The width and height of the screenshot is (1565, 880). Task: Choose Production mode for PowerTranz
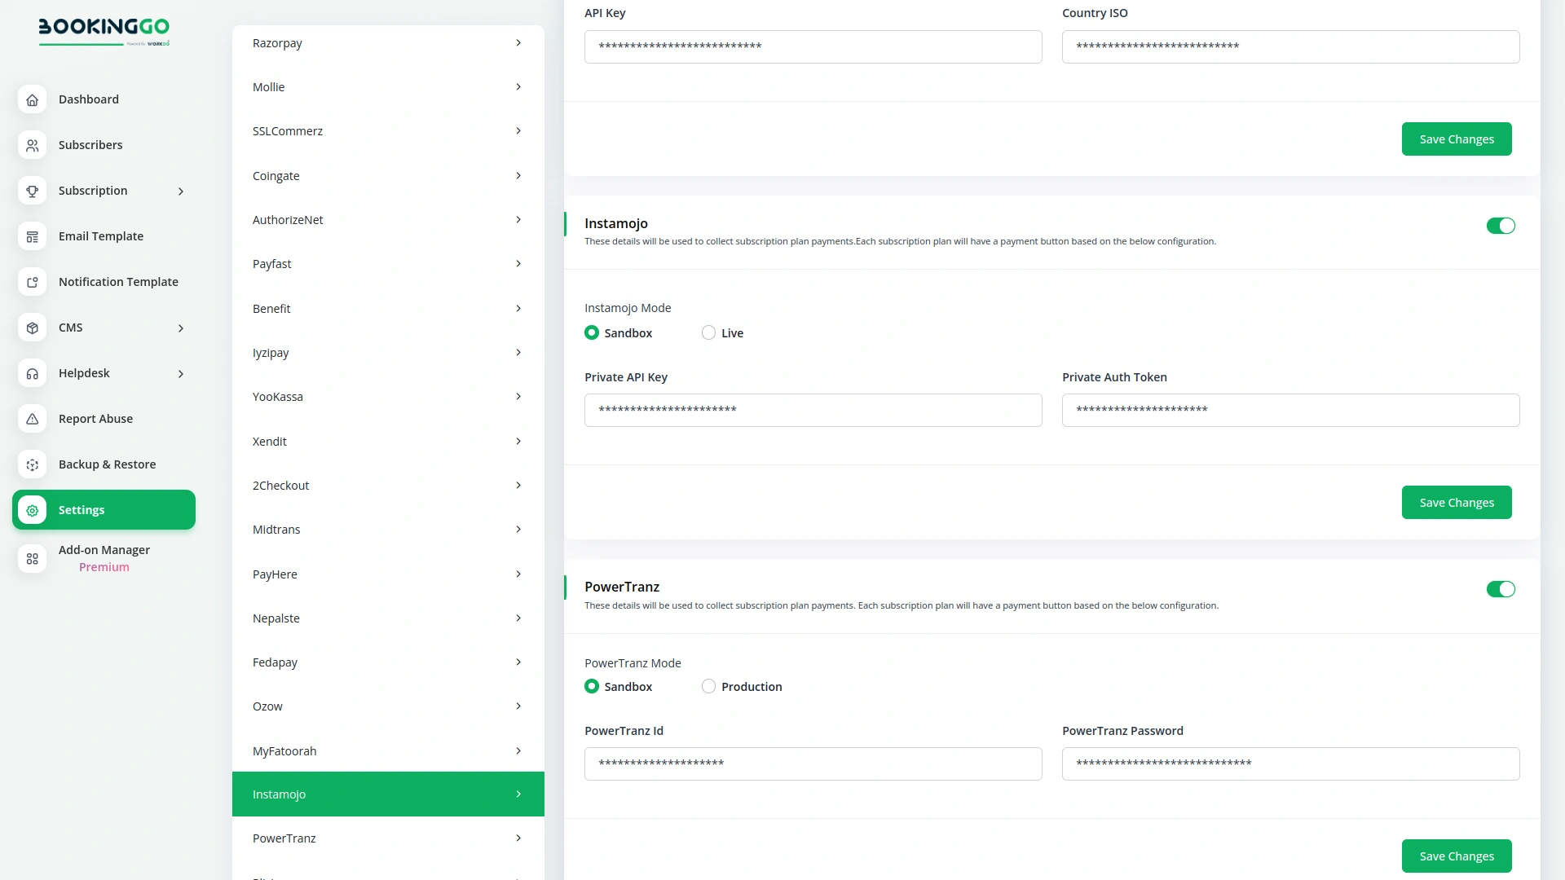[708, 686]
